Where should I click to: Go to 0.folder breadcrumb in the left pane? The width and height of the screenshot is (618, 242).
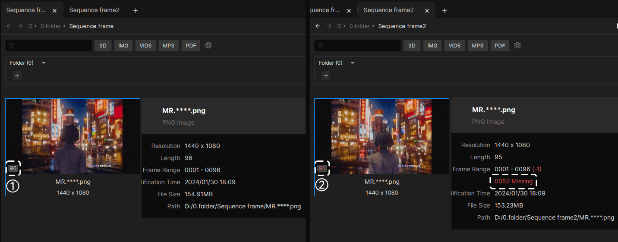coord(50,26)
